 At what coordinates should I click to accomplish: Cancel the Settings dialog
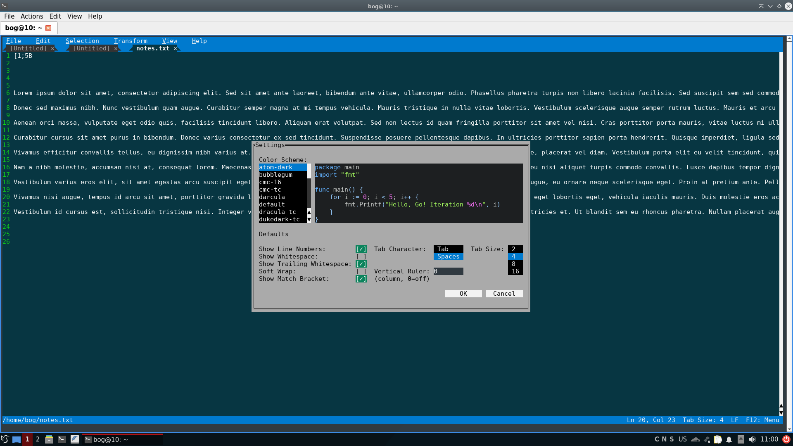click(x=504, y=294)
